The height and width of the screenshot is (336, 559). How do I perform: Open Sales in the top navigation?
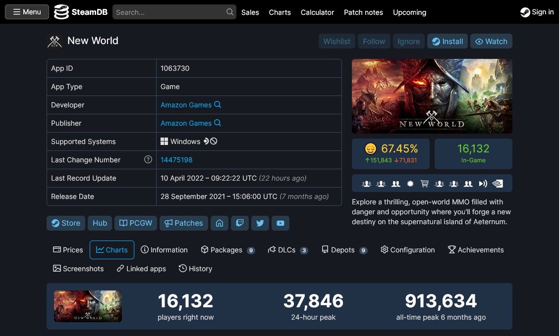pyautogui.click(x=250, y=12)
